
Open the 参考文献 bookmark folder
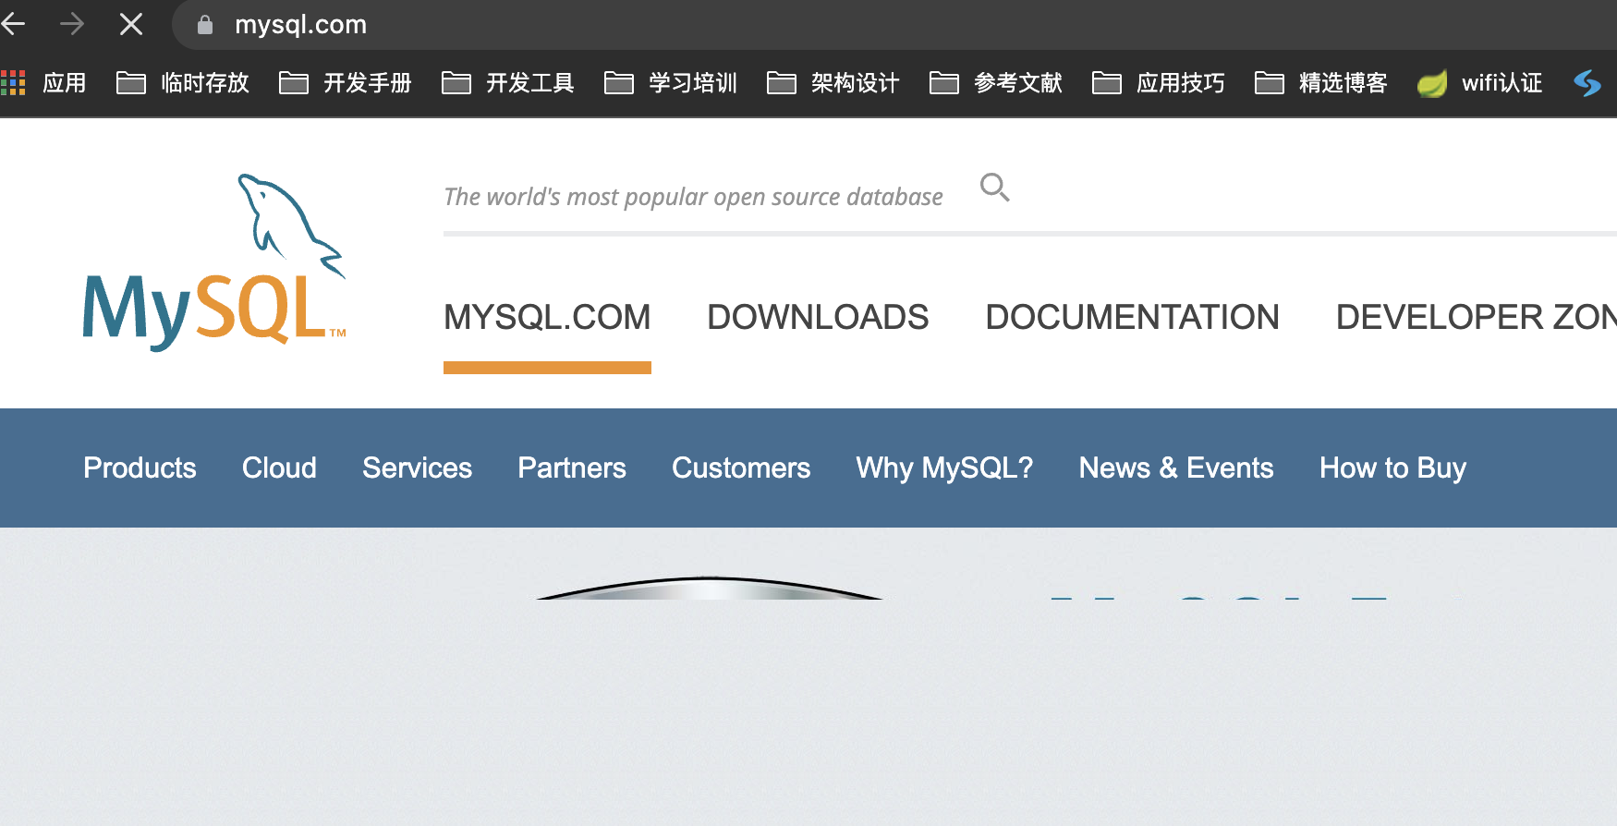(996, 83)
